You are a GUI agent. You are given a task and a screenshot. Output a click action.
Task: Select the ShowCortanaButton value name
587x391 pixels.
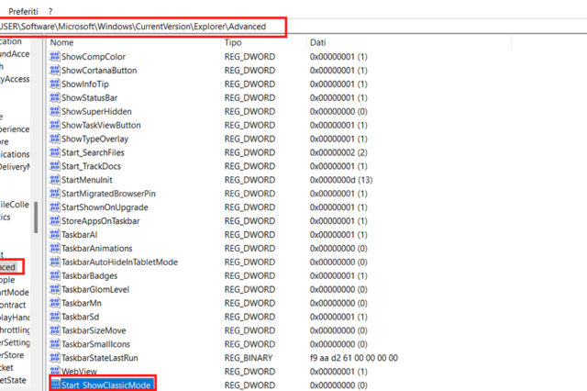(99, 70)
